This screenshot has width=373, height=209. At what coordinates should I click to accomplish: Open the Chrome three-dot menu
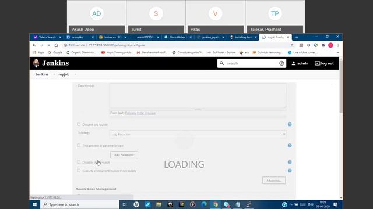point(338,45)
